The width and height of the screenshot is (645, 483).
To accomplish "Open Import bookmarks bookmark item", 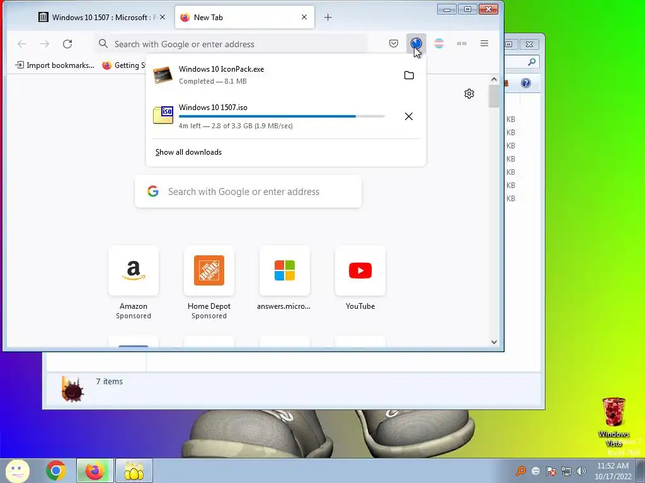I will coord(55,65).
